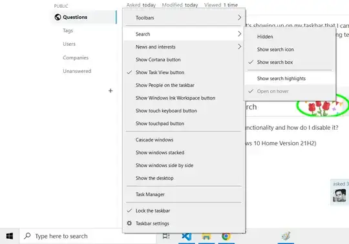
Task: Open the Unanswered questions link
Action: (x=77, y=71)
